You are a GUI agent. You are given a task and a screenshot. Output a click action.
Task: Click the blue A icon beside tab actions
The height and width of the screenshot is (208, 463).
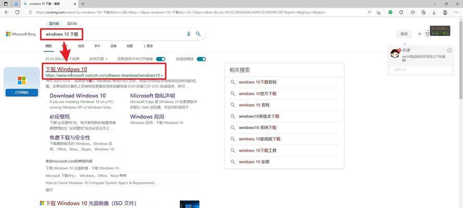pyautogui.click(x=16, y=4)
